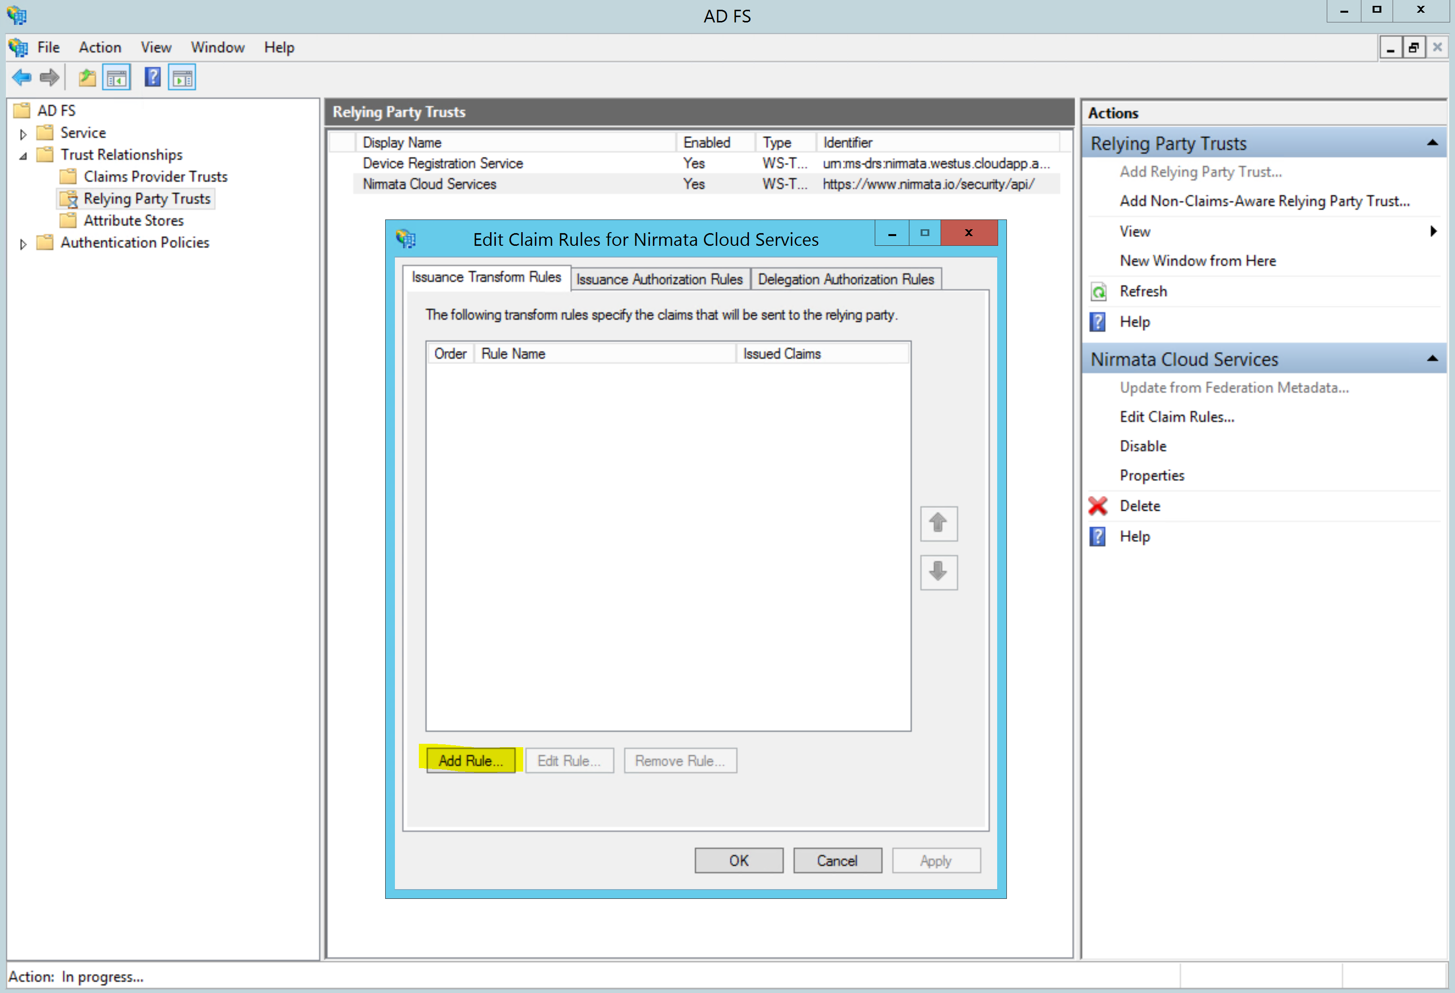This screenshot has height=993, width=1455.
Task: Click the Order column header
Action: point(451,354)
